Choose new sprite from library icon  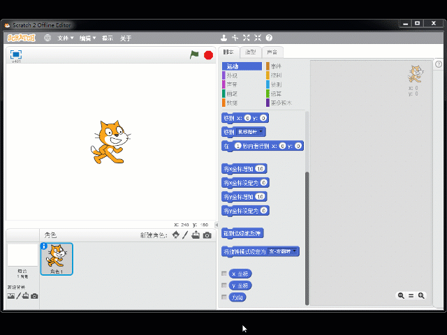coord(176,235)
